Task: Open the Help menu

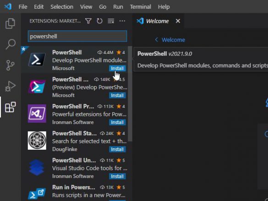Action: tap(164, 7)
